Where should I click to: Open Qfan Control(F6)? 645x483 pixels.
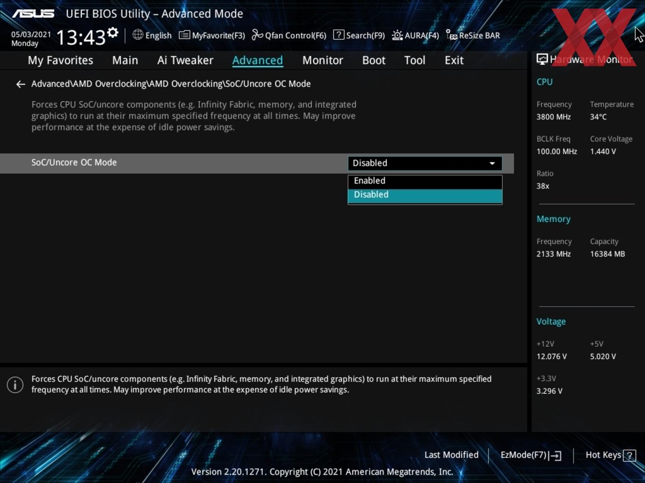pos(289,35)
